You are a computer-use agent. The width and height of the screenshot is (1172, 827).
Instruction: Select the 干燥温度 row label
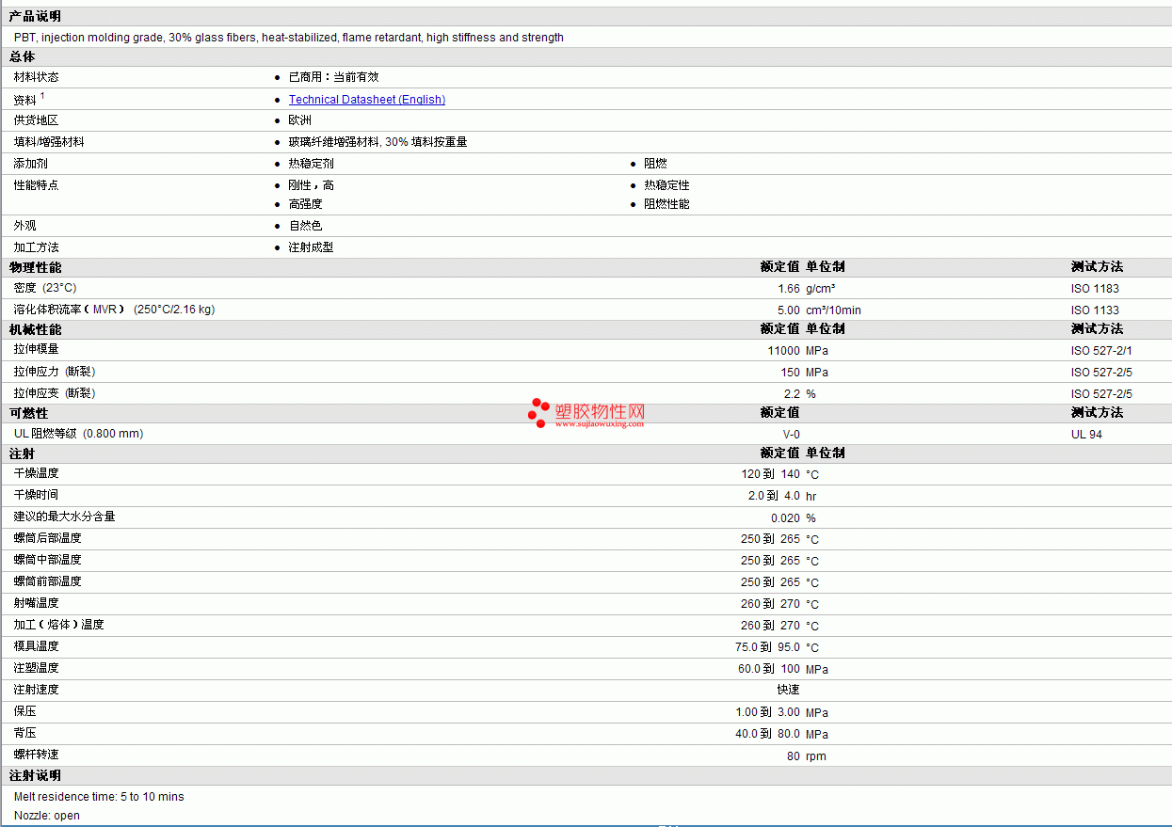(x=36, y=473)
